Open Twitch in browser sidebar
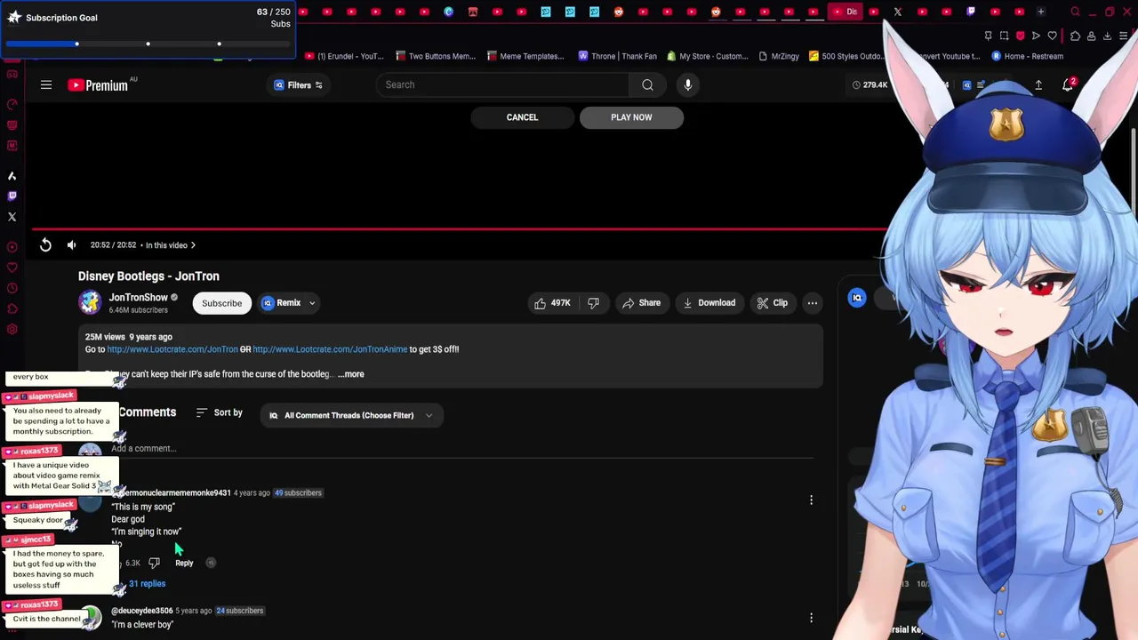 coord(12,196)
